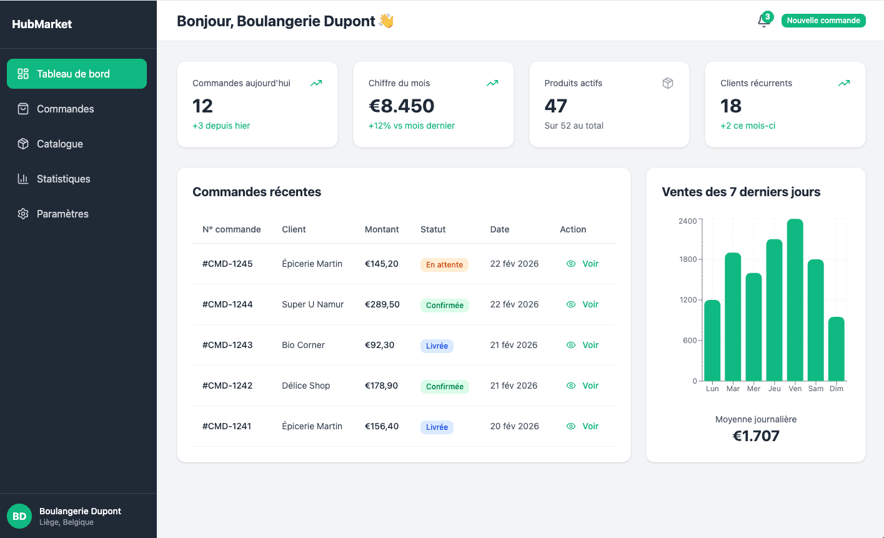Click the trend arrow on Chiffre du mois card

492,82
